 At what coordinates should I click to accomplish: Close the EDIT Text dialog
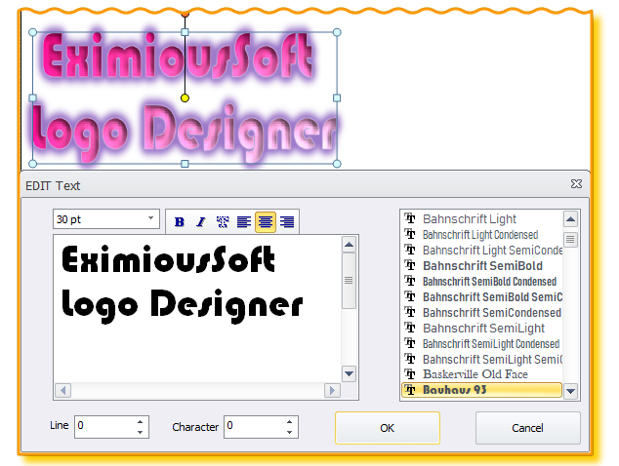pos(576,183)
